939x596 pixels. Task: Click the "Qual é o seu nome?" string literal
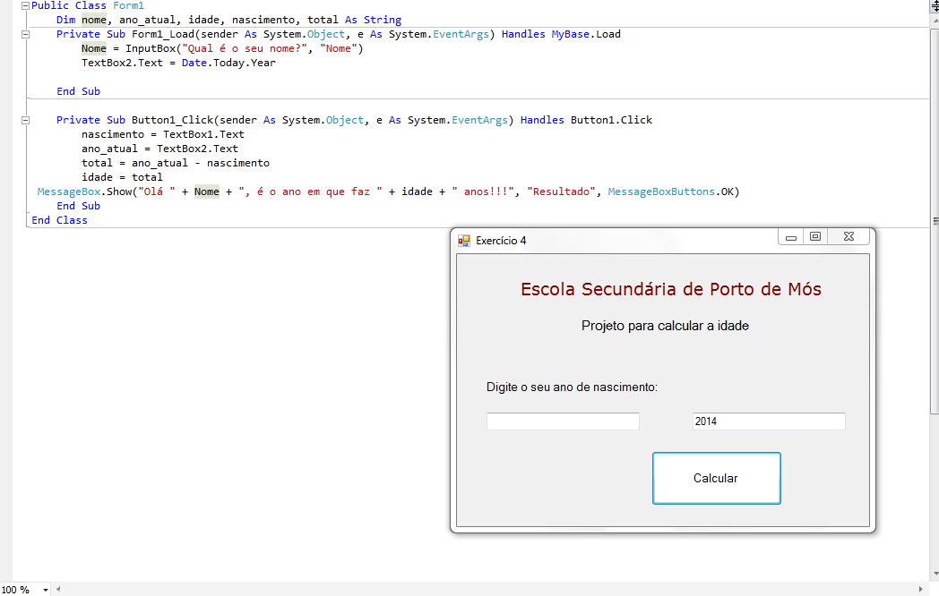[x=245, y=48]
